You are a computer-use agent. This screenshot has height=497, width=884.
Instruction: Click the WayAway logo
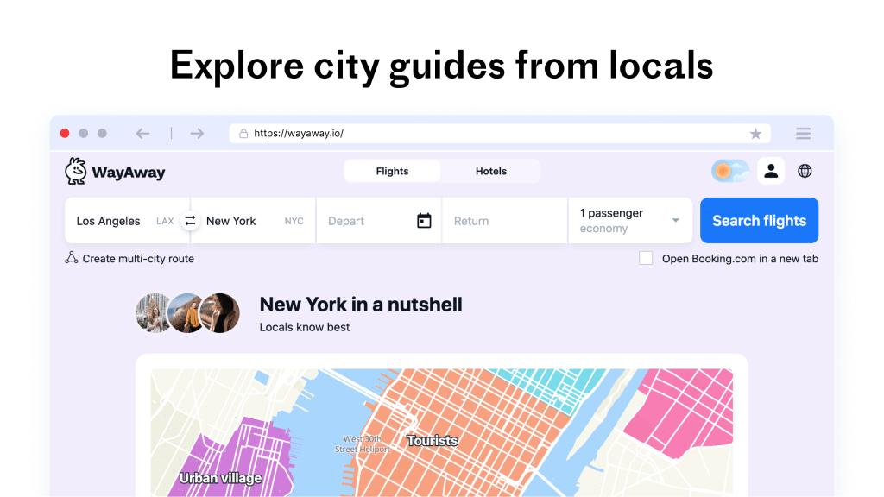(115, 171)
